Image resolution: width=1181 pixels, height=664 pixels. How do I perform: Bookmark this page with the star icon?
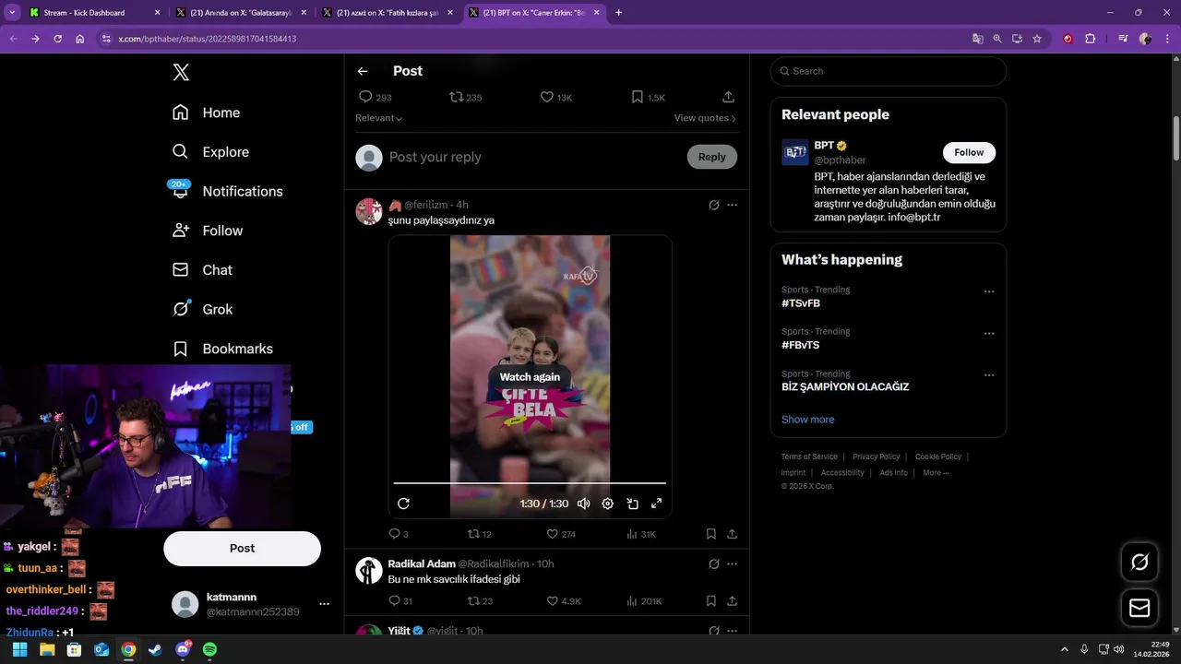pyautogui.click(x=1037, y=39)
